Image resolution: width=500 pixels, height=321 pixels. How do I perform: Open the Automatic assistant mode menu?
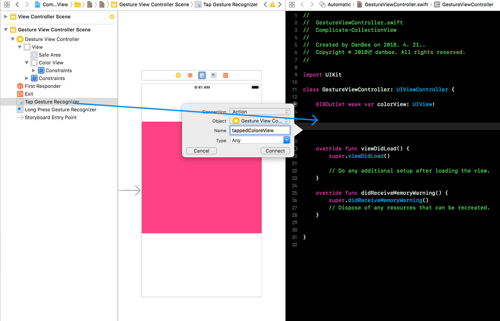pos(335,4)
